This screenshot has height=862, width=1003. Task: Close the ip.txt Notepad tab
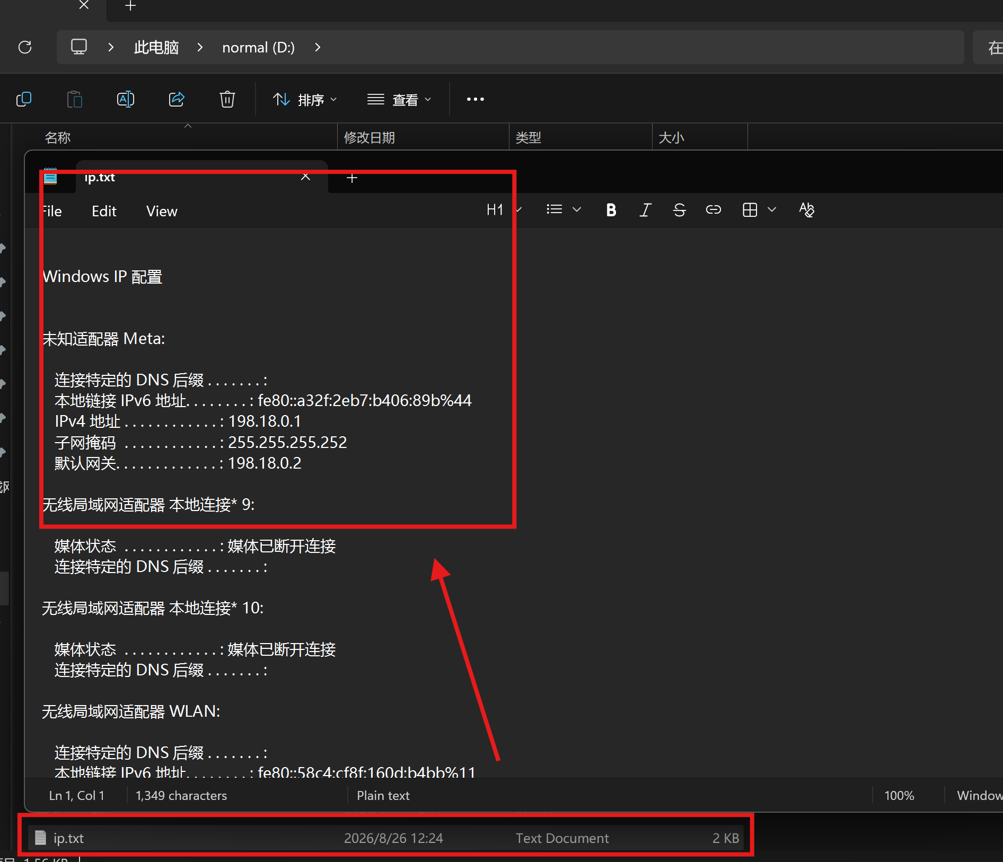[305, 177]
